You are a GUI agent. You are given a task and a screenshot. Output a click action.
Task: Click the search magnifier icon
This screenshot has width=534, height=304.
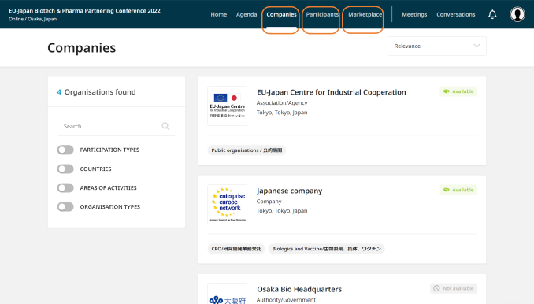coord(165,126)
